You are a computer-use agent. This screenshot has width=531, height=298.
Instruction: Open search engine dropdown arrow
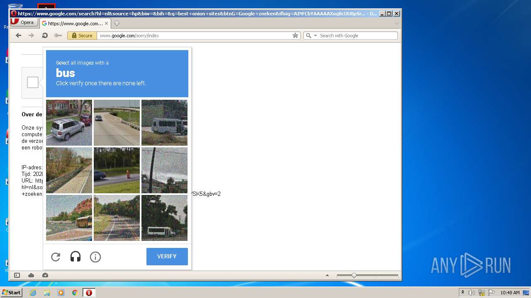(x=316, y=36)
